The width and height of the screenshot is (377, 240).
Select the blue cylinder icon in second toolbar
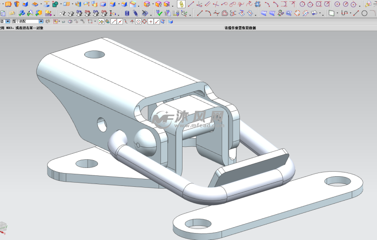point(127,13)
